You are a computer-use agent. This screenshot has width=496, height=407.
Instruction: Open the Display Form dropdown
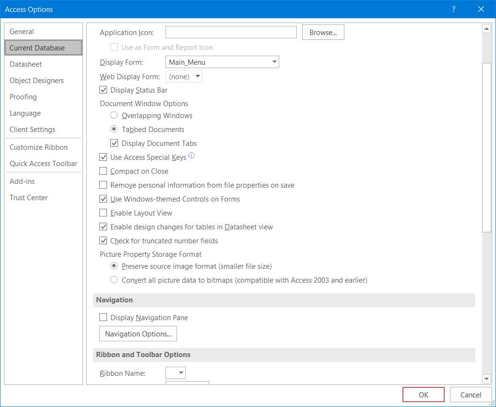pyautogui.click(x=274, y=62)
